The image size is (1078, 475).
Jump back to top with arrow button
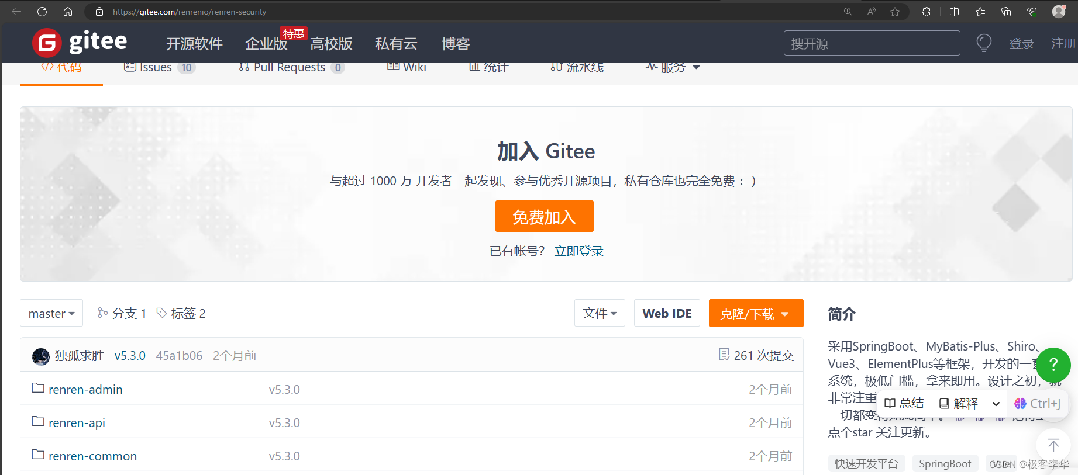1053,445
